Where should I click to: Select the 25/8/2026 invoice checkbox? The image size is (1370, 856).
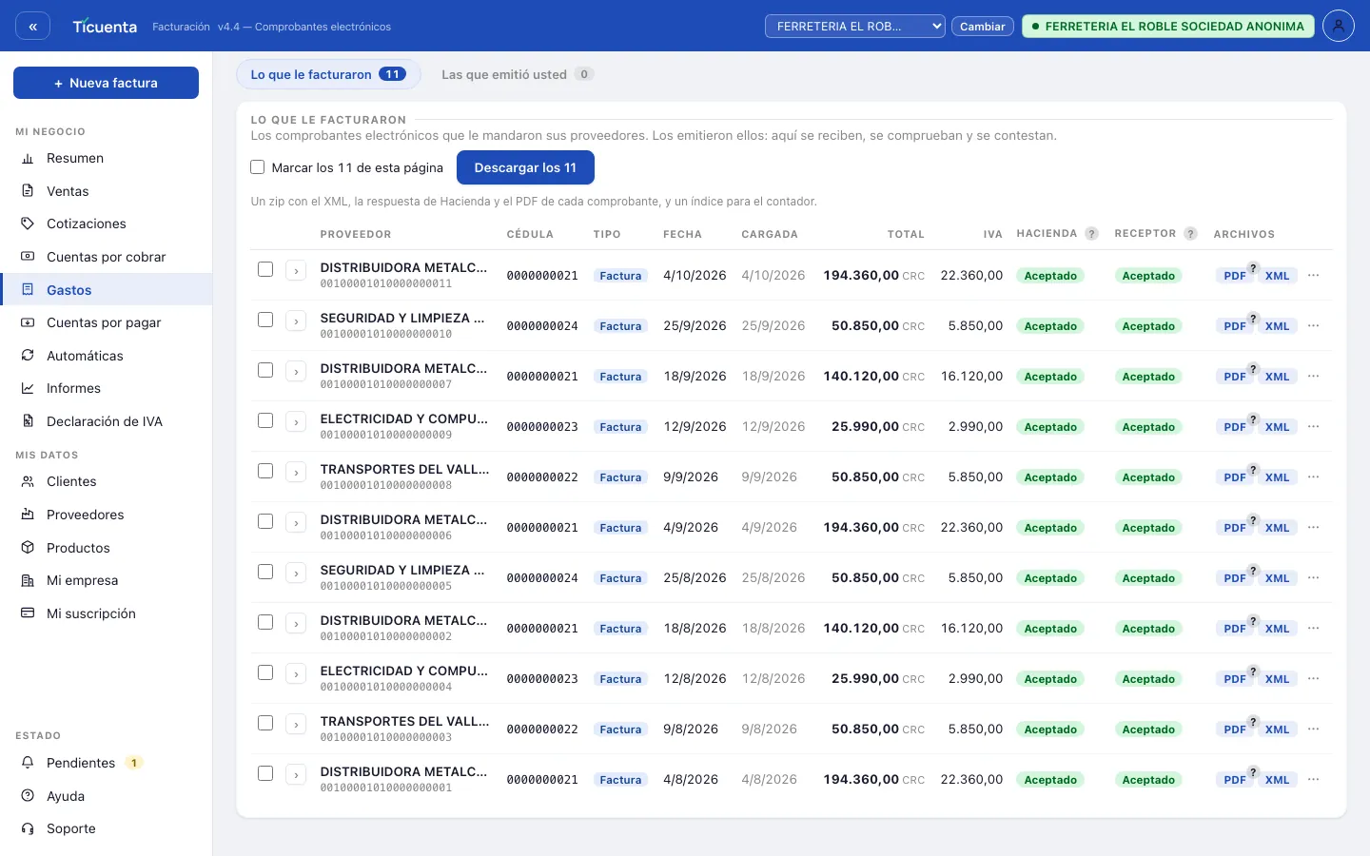(x=265, y=572)
